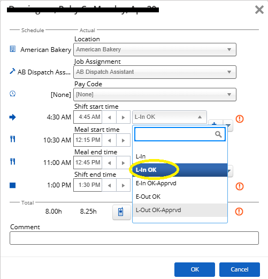Click the meal end fork-and-knife icon
Image resolution: width=268 pixels, height=279 pixels.
(12, 162)
